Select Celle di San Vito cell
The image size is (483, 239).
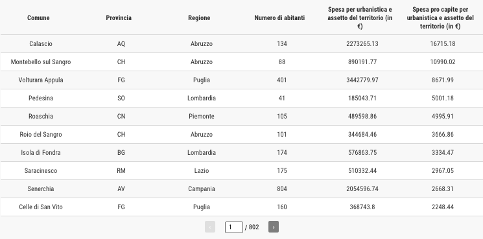[41, 207]
